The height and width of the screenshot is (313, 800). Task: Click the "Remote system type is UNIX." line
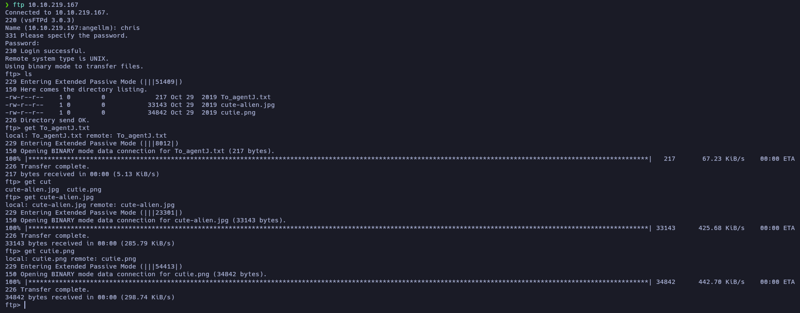57,59
